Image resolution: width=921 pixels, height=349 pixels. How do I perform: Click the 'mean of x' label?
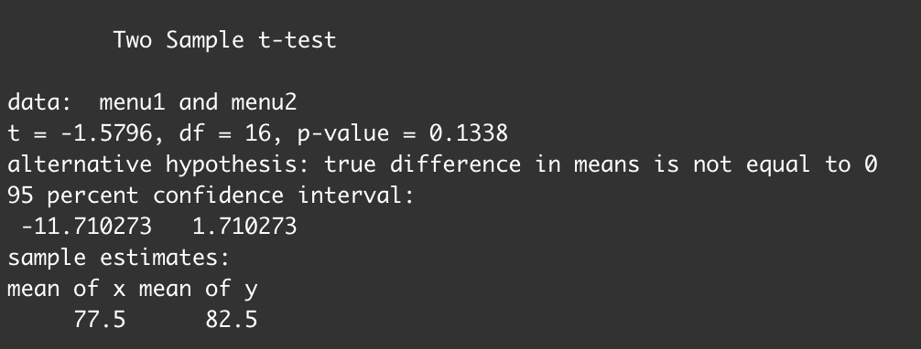point(66,290)
